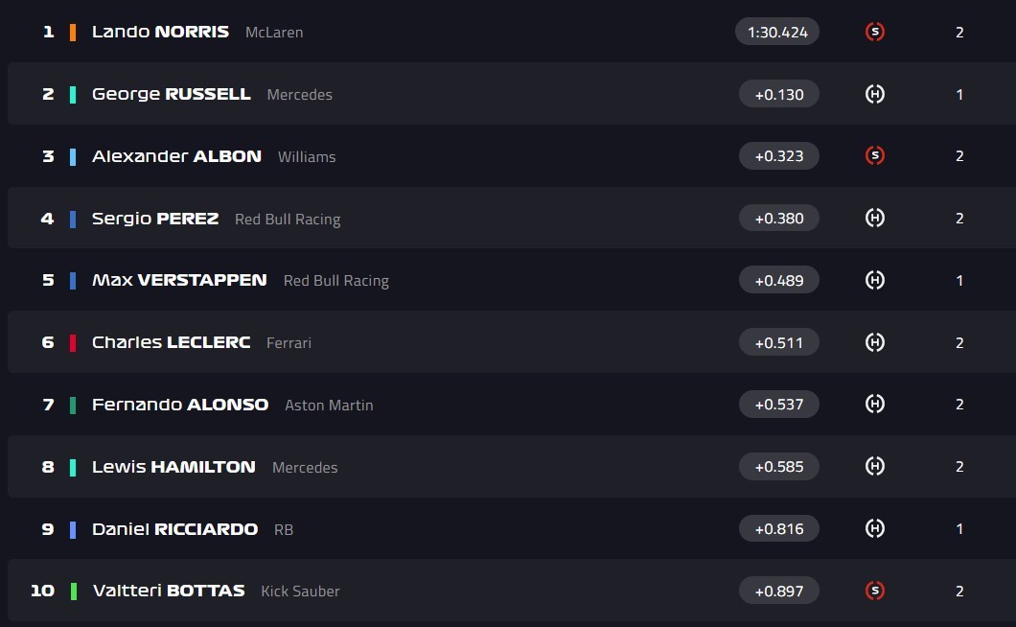Click Valtteri Bottas's soft tyre icon
The image size is (1016, 627).
[874, 591]
